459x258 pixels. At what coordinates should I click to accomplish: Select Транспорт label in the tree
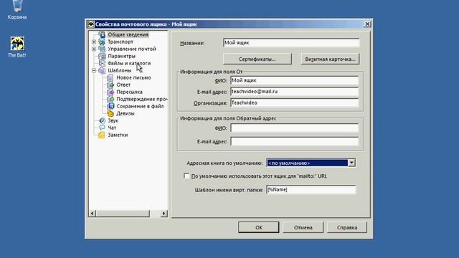pos(120,42)
